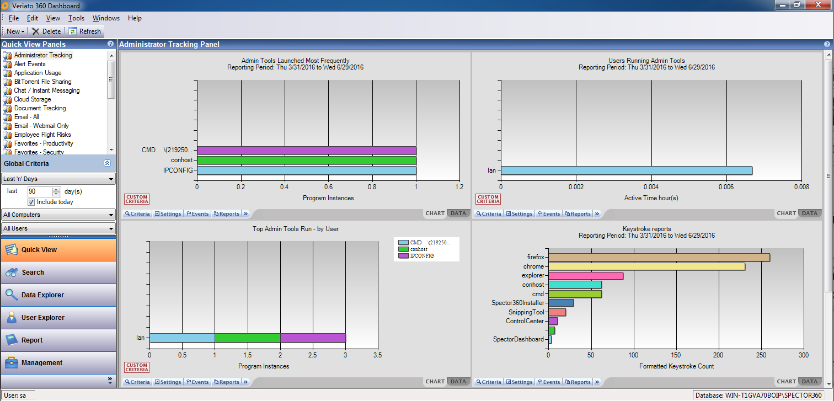Click the Search binoculars icon
The image size is (834, 401).
tap(12, 272)
